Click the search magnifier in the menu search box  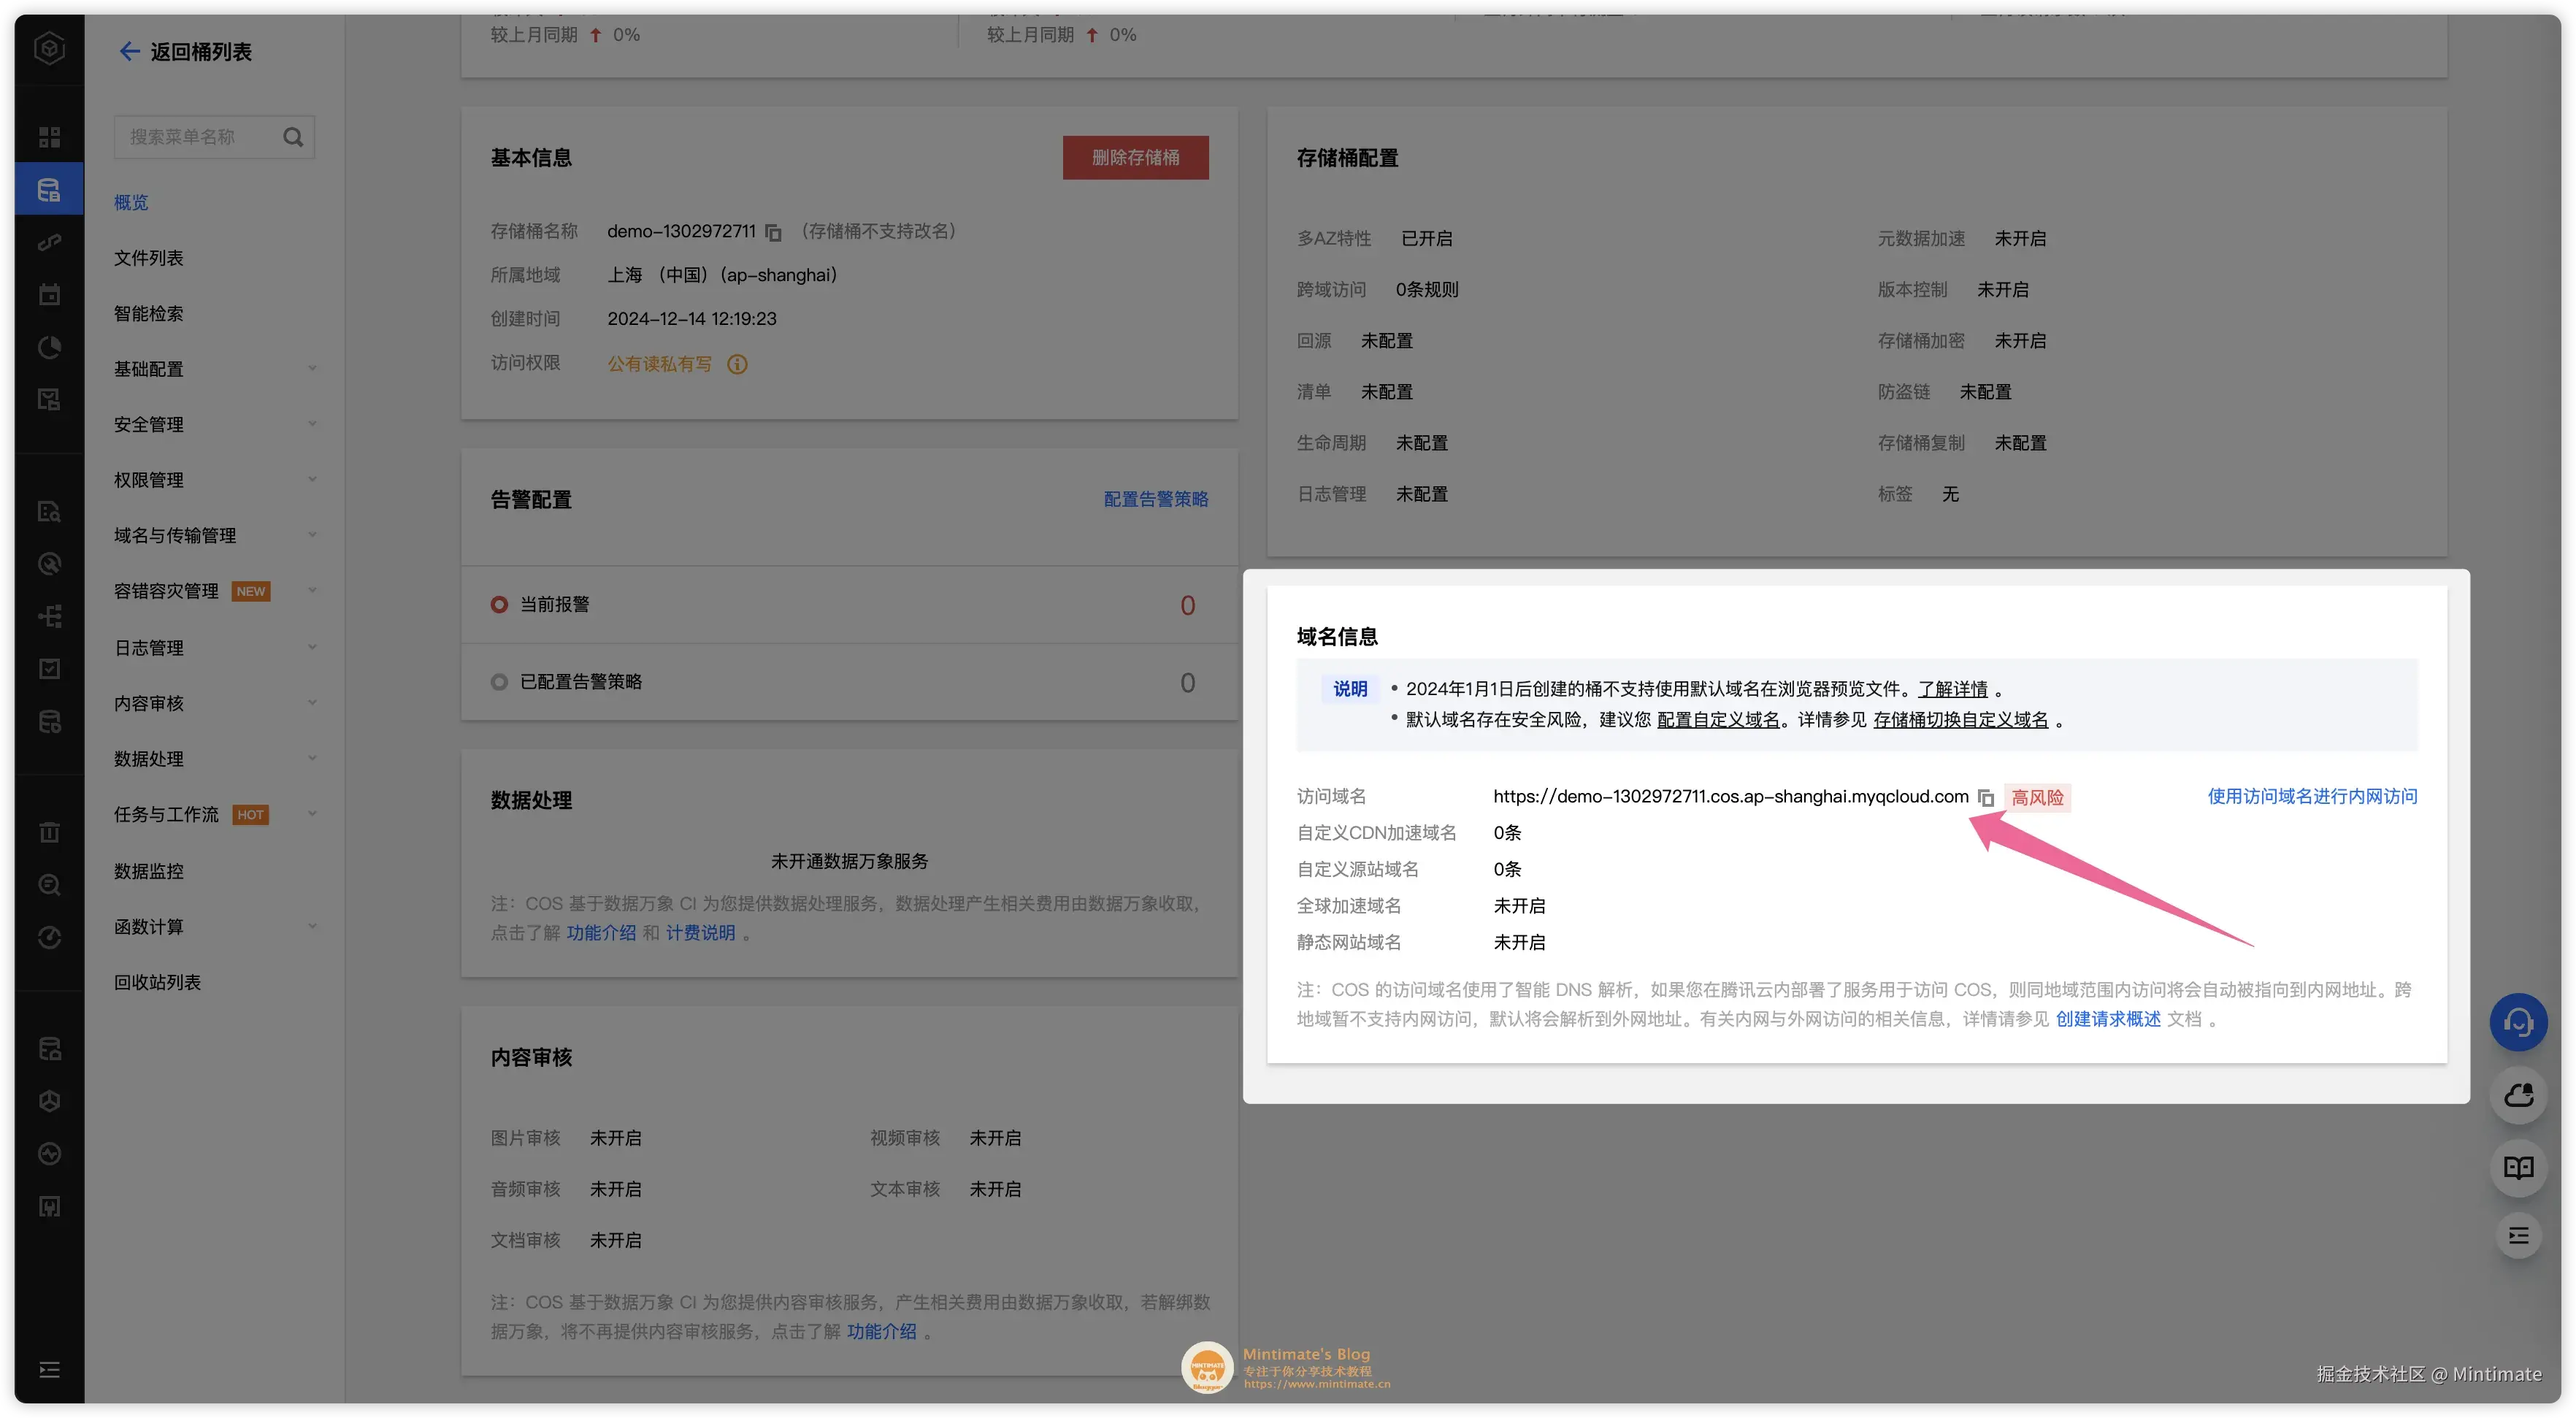coord(292,137)
